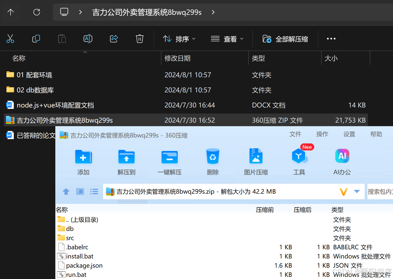
Task: Sort by the Explorer 名称 column header
Action: pyautogui.click(x=19, y=58)
